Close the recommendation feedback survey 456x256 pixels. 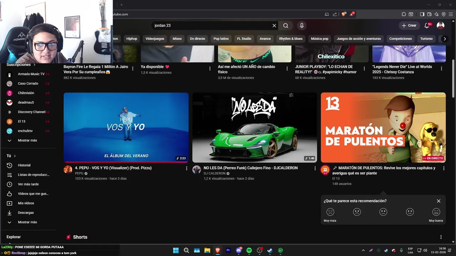(439, 201)
